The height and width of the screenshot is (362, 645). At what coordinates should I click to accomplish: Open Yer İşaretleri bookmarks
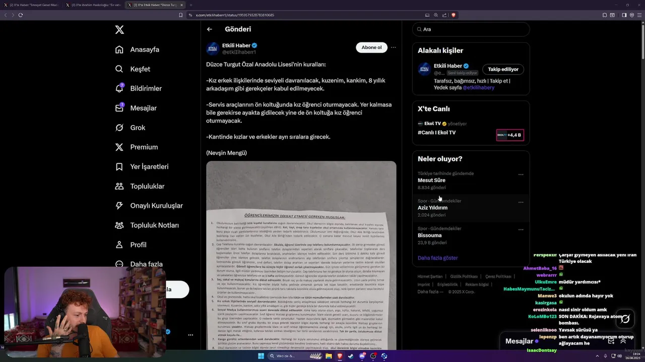(x=142, y=166)
